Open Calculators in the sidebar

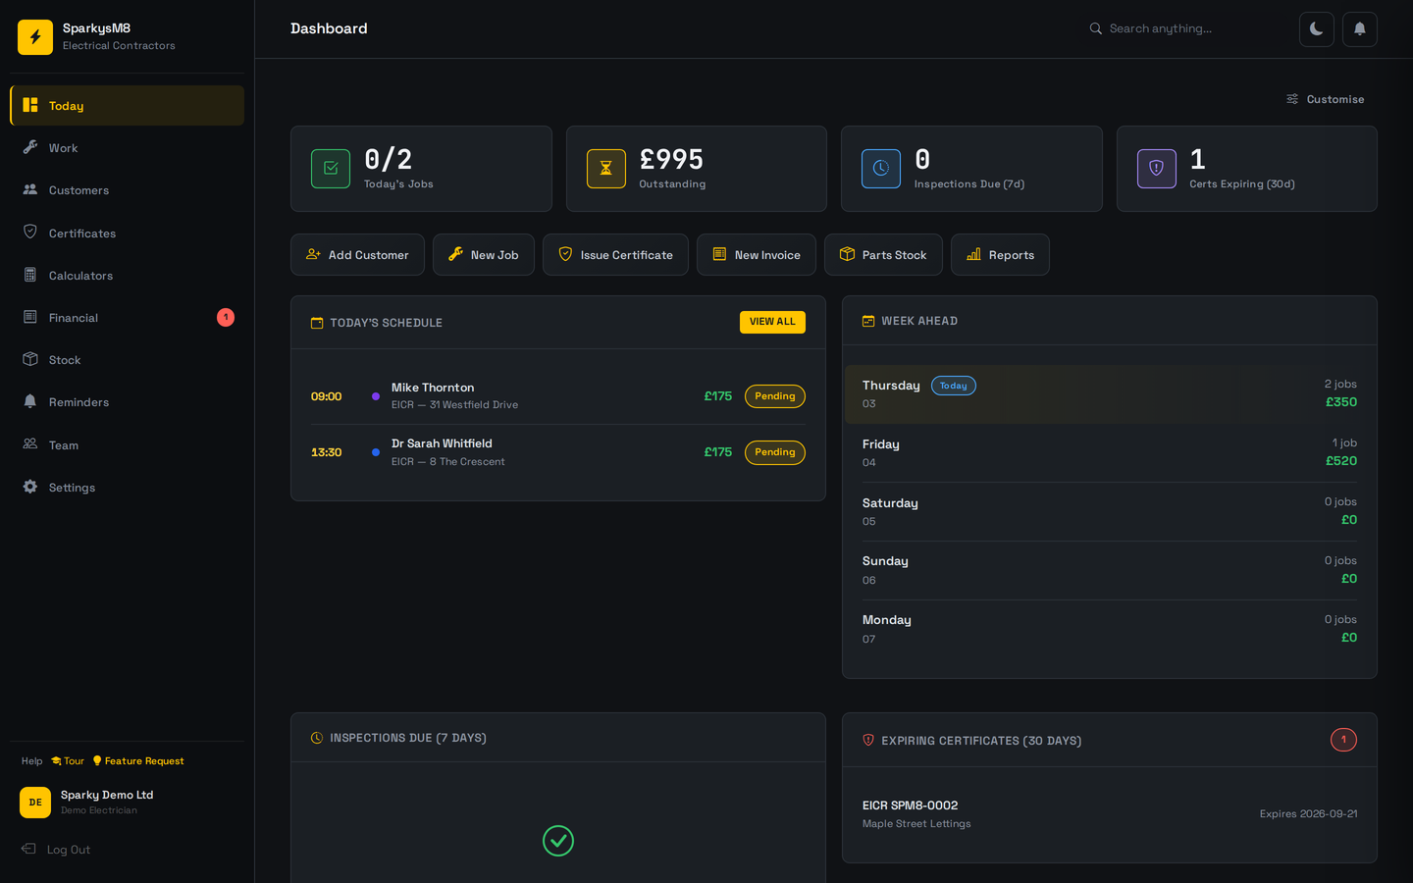pos(127,275)
